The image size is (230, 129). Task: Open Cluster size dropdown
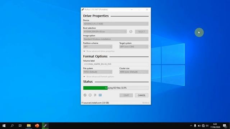coord(134,72)
